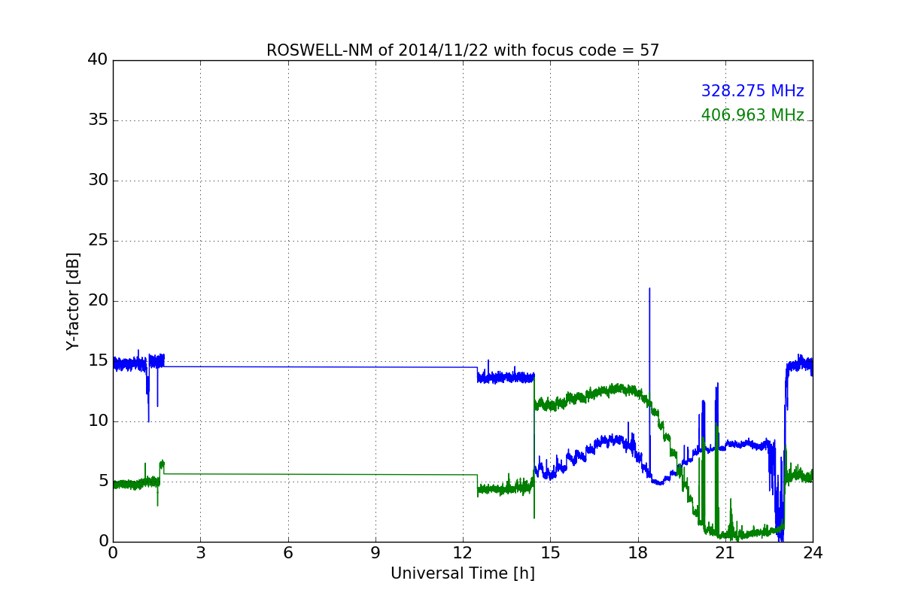
Task: Click x-axis tick label 12
Action: point(463,553)
